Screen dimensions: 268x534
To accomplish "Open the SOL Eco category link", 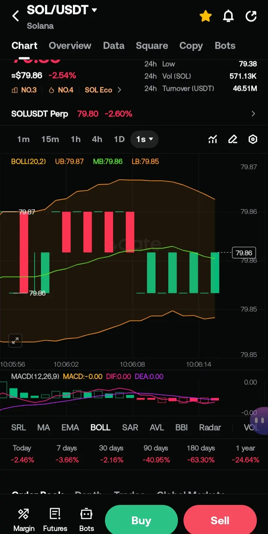I will point(99,90).
